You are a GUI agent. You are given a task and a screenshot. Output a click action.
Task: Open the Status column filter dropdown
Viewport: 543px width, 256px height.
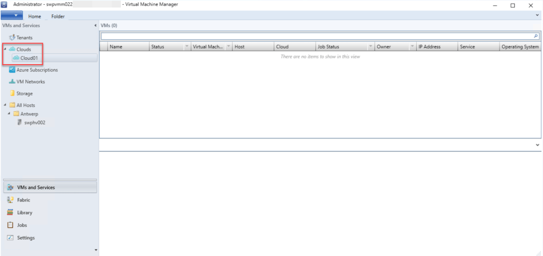(x=186, y=47)
